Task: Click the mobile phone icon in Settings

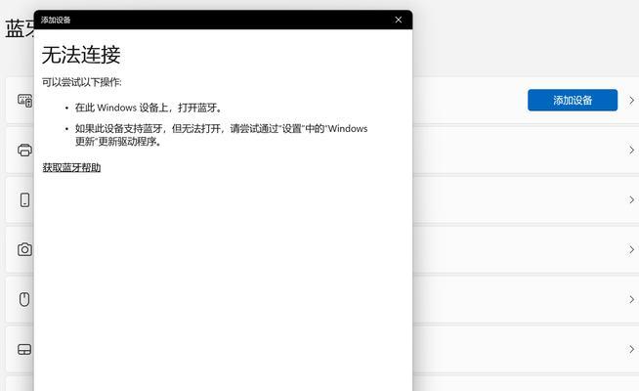Action: (x=24, y=199)
